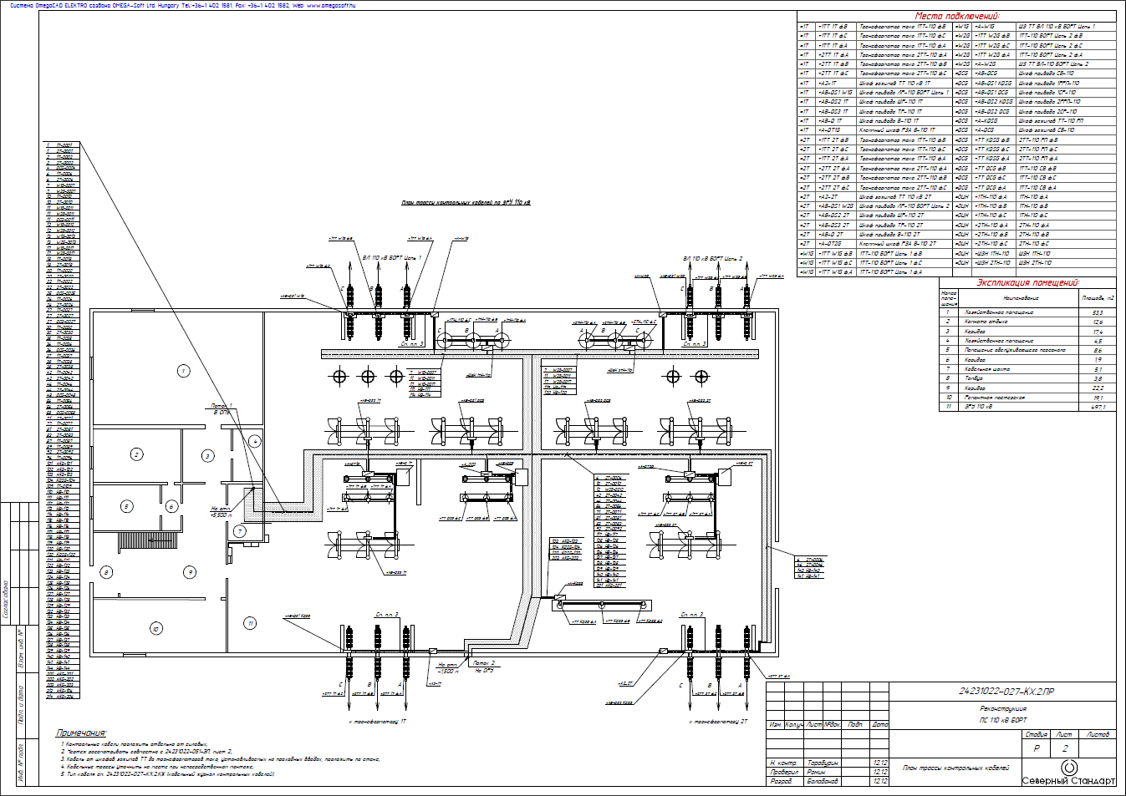The width and height of the screenshot is (1126, 796).
Task: Click the 'Примечания' notes heading
Action: [81, 733]
